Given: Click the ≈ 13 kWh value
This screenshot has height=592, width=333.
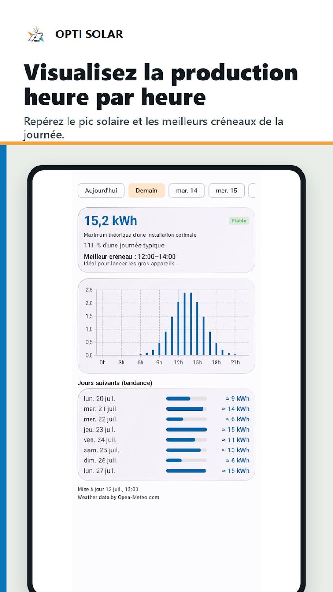Looking at the screenshot, I should (x=235, y=450).
